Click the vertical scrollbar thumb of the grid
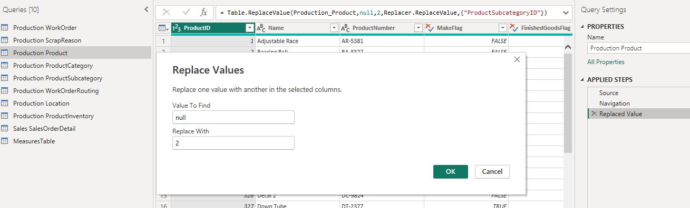Image resolution: width=690 pixels, height=208 pixels. pos(568,102)
